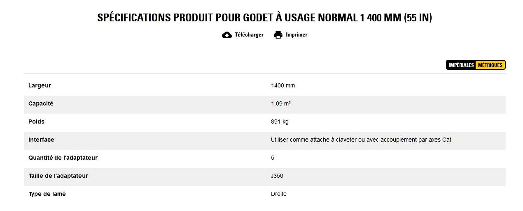523x211 pixels.
Task: Select the Poids row label
Action: tap(36, 122)
